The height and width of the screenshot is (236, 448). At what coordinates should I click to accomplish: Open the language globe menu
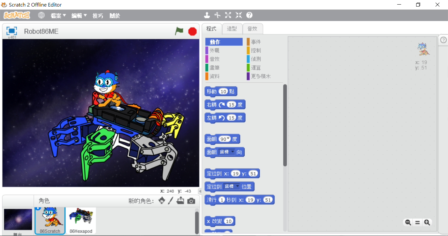41,15
